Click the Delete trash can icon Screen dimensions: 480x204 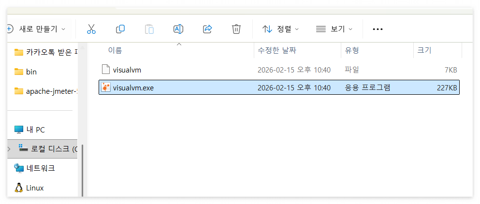click(x=236, y=29)
